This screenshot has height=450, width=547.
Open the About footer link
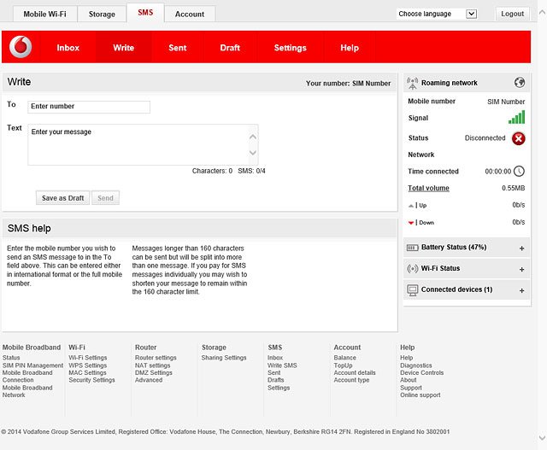(x=409, y=380)
